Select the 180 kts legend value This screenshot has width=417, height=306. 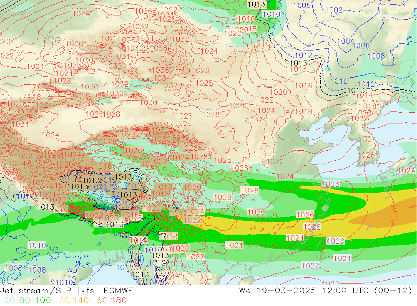(x=119, y=301)
